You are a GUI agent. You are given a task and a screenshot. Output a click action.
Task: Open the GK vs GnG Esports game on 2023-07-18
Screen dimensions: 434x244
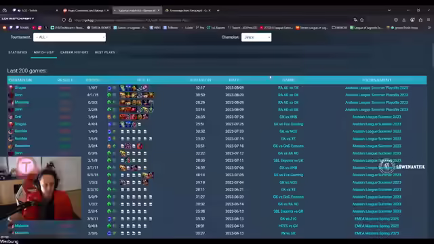(x=288, y=146)
